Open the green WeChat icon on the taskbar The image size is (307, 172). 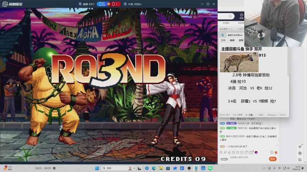click(x=210, y=168)
